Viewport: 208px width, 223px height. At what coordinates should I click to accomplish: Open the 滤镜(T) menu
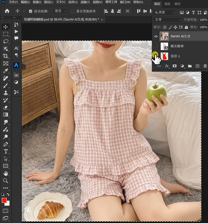[85, 2]
